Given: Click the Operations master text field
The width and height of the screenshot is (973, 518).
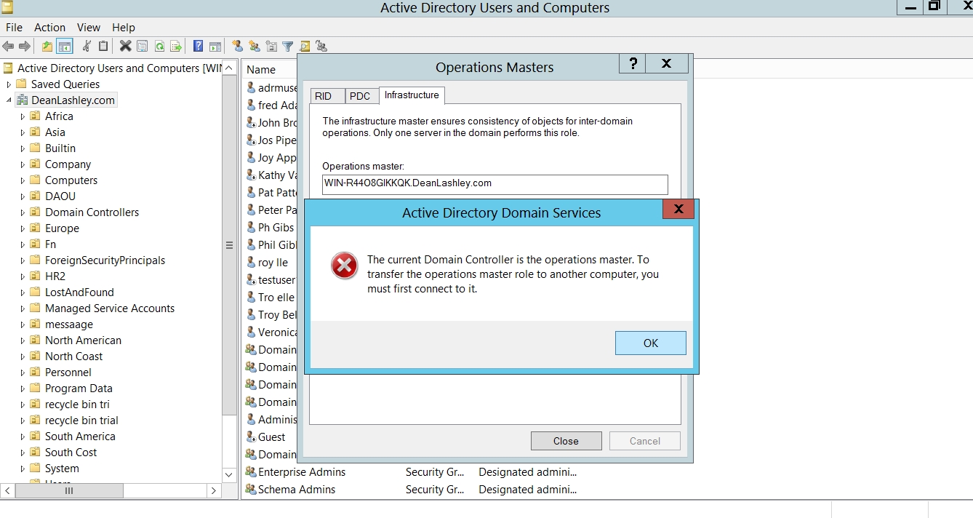Looking at the screenshot, I should pyautogui.click(x=494, y=184).
